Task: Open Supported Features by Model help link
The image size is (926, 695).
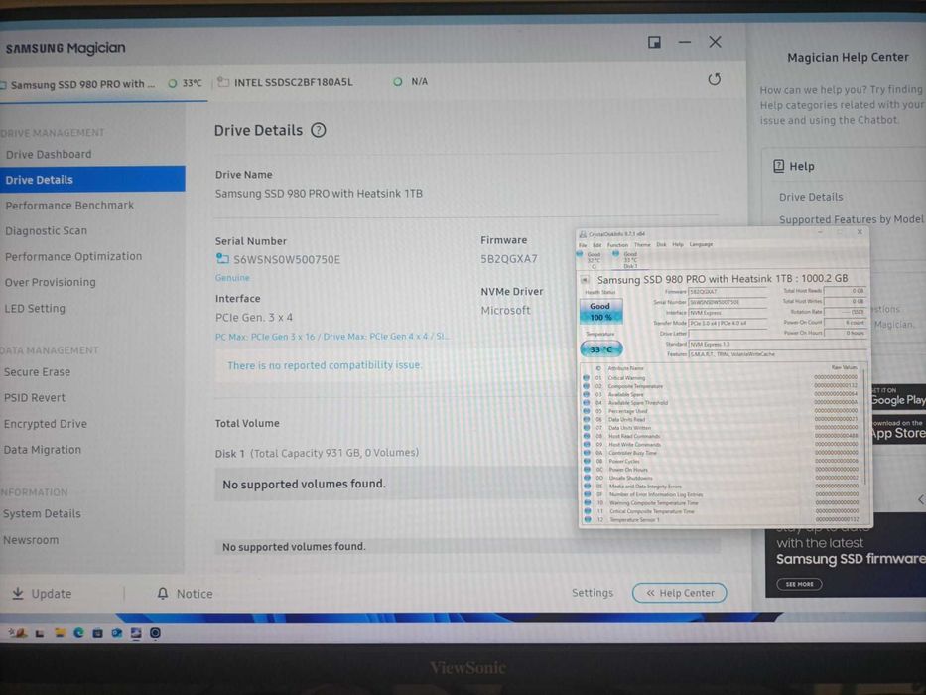Action: coord(851,219)
